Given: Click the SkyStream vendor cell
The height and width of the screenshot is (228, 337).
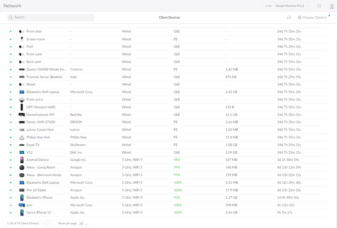Looking at the screenshot, I should [x=78, y=145].
